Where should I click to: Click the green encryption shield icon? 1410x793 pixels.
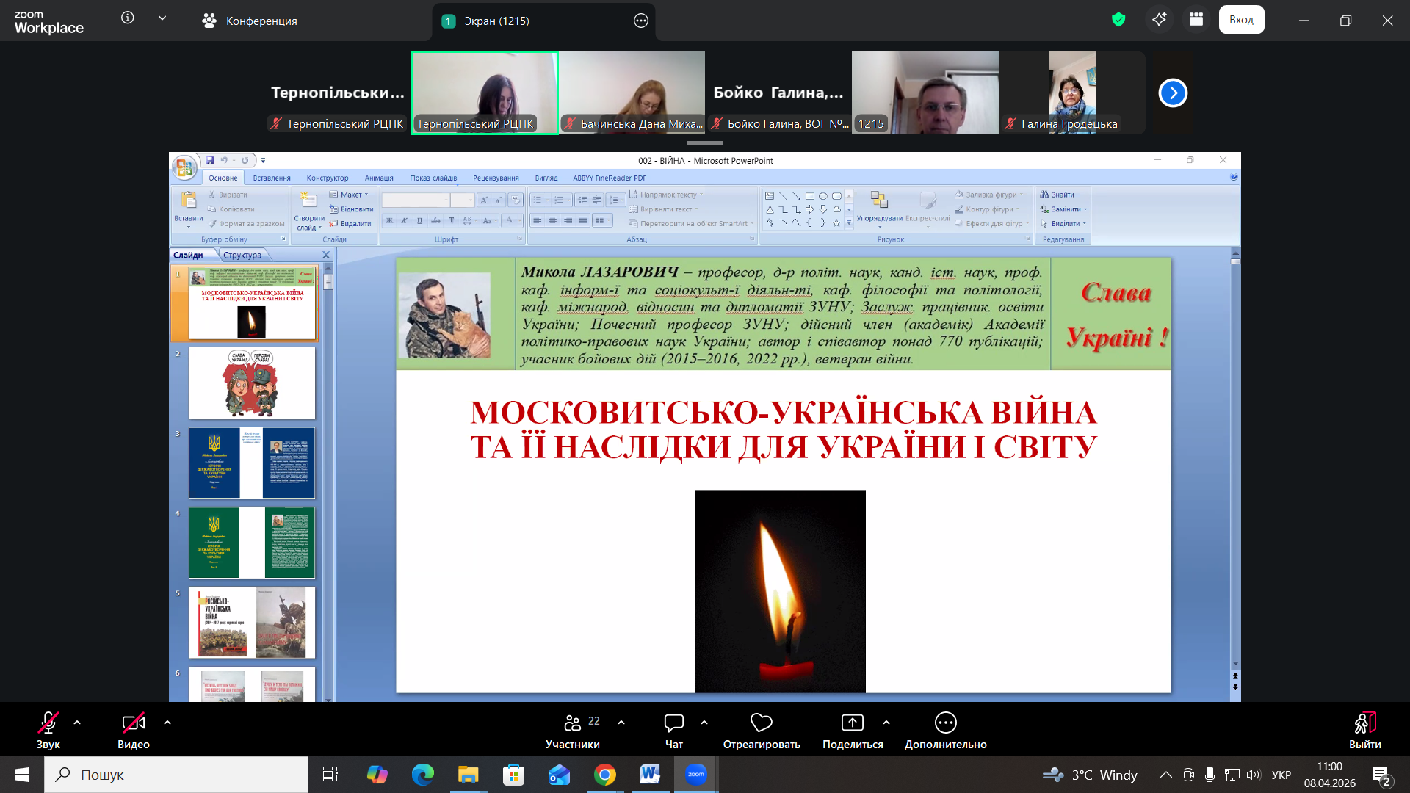tap(1118, 20)
